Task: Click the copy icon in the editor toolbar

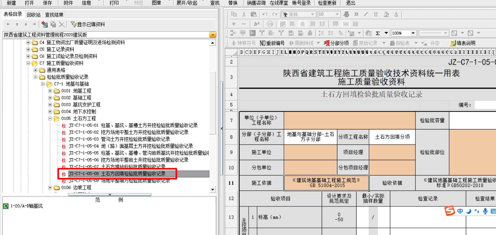Action: click(234, 14)
